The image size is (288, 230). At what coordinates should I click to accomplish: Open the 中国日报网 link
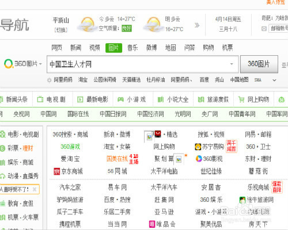[x=113, y=114]
